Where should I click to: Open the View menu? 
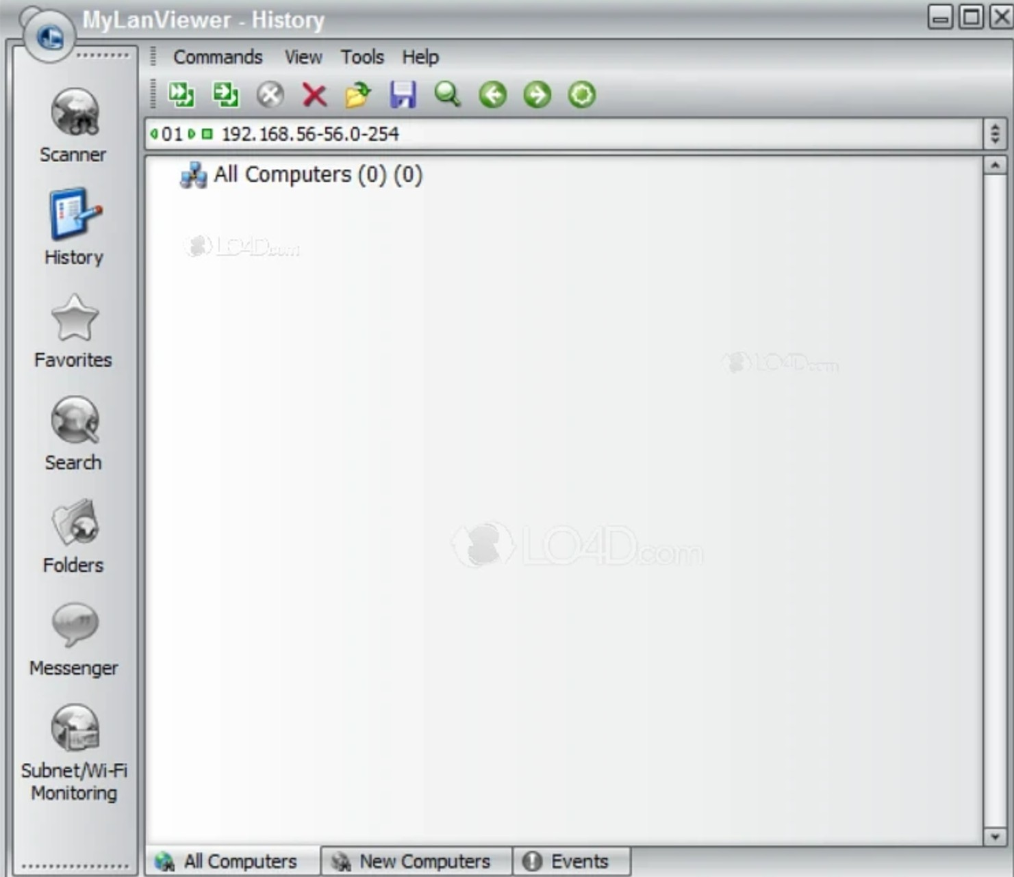303,57
